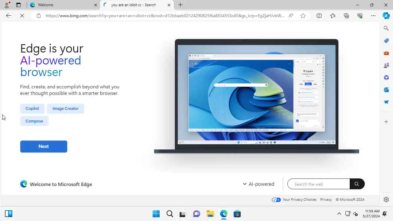This screenshot has height=221, width=393.
Task: Open Widgets panel on taskbar
Action: (x=9, y=214)
